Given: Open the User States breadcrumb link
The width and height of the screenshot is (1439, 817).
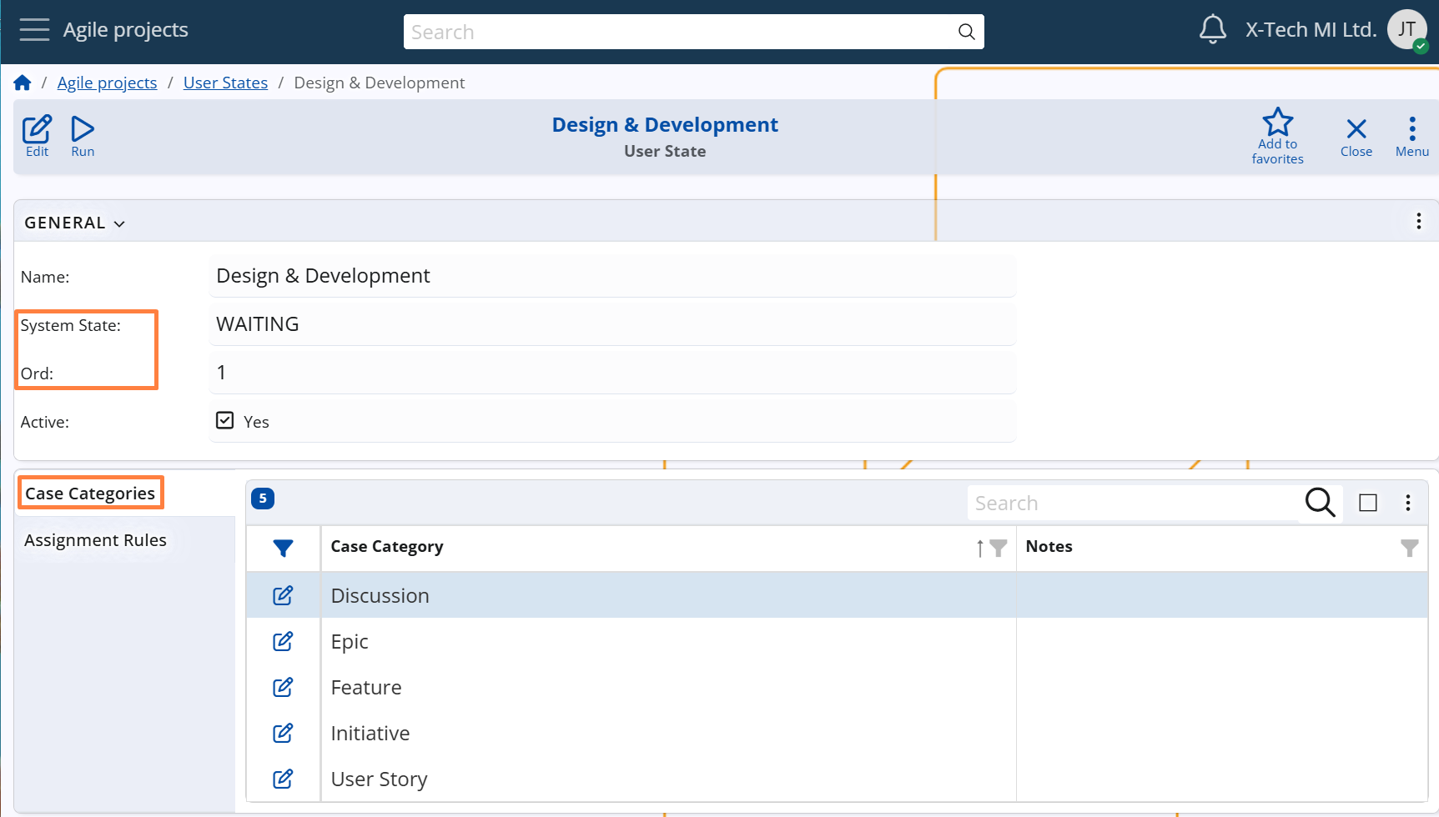Looking at the screenshot, I should pyautogui.click(x=225, y=83).
